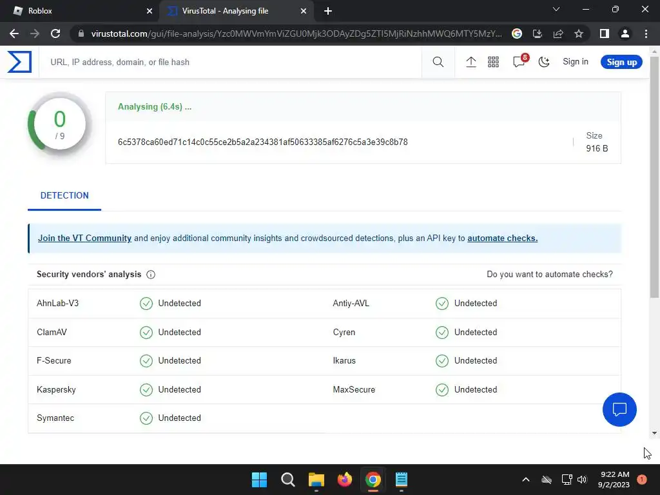Click the install app icon in address bar
The width and height of the screenshot is (660, 495).
[538, 34]
